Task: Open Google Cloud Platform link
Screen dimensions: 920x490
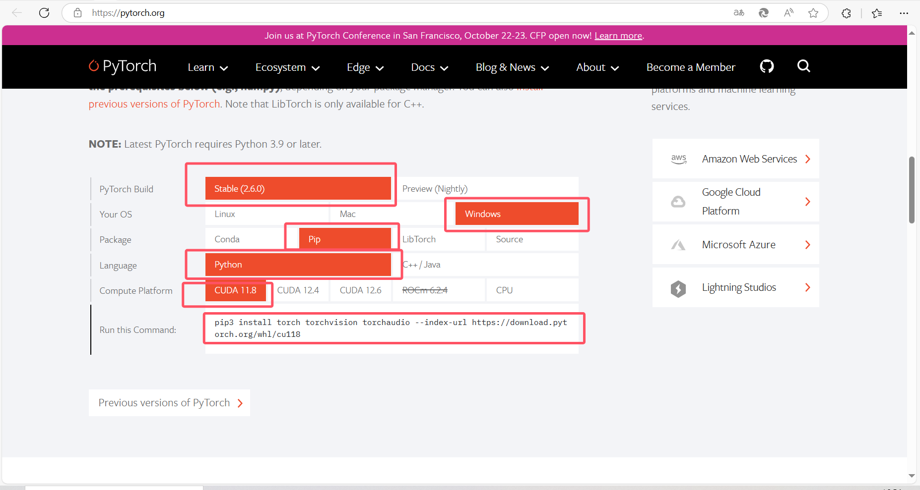Action: (x=736, y=202)
